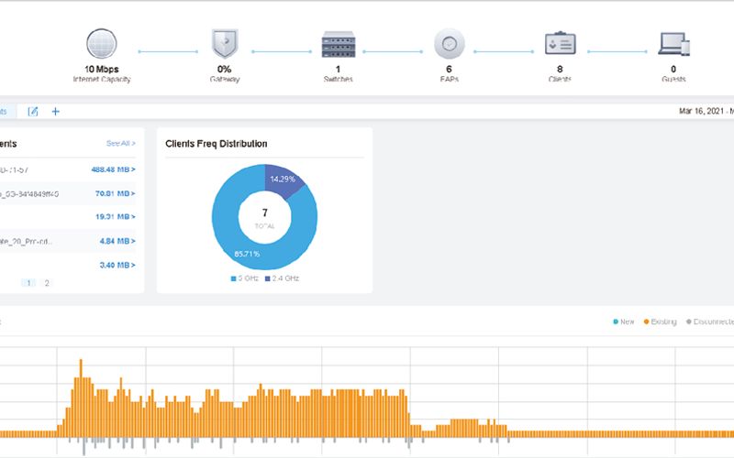734x458 pixels.
Task: Open client entry showing 19.31 MB
Action: click(x=116, y=216)
